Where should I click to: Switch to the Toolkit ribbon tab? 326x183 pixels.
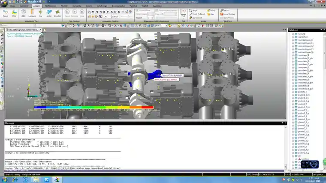click(x=145, y=6)
